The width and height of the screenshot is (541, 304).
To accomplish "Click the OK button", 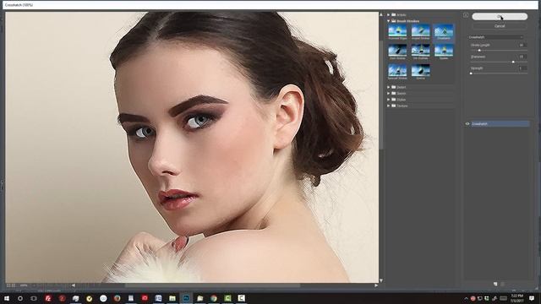I will (500, 17).
